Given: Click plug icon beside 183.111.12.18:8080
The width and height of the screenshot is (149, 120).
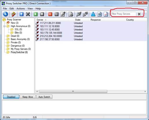Looking at the screenshot, I should [x=37, y=26].
